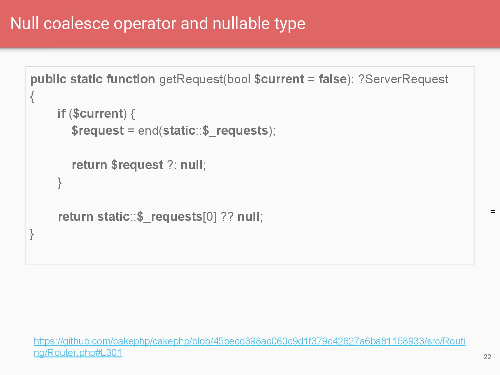Click the '$current' parameter in the function signature
Screen dimensions: 500x375
pyautogui.click(x=279, y=79)
